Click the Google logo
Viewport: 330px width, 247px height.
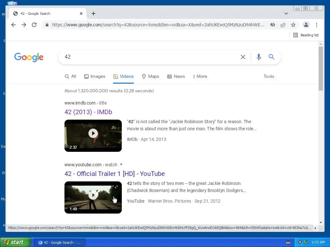pos(29,57)
